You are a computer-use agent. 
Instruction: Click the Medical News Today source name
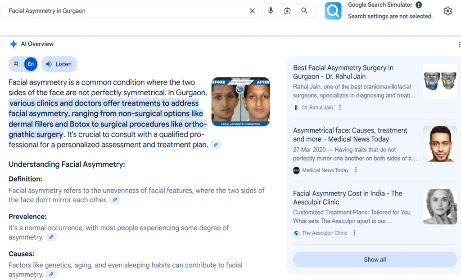tap(325, 170)
